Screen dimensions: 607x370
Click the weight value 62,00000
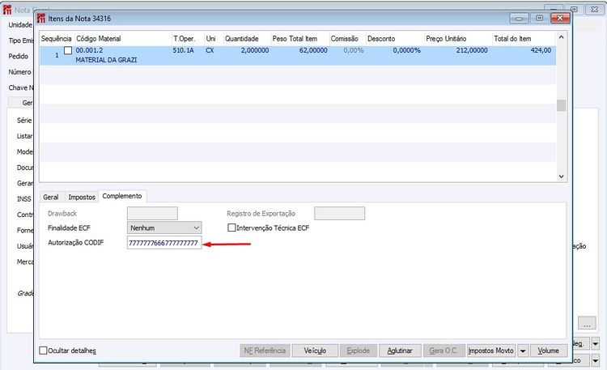pos(313,50)
